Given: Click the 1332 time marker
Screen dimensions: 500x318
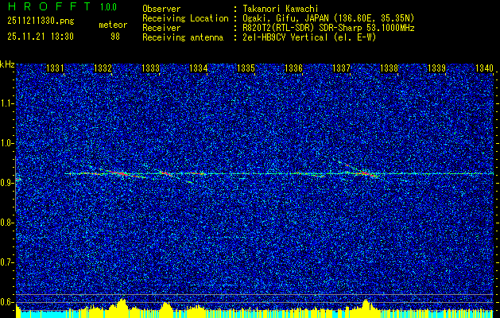Looking at the screenshot, I should click(103, 68).
